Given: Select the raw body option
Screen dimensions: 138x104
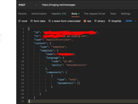Looking at the screenshot, I should coord(87,21).
